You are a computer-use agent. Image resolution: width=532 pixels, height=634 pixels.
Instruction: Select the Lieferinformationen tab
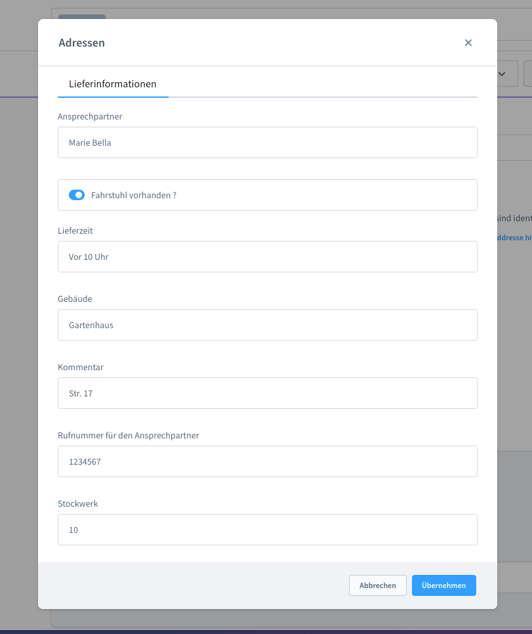coord(113,84)
